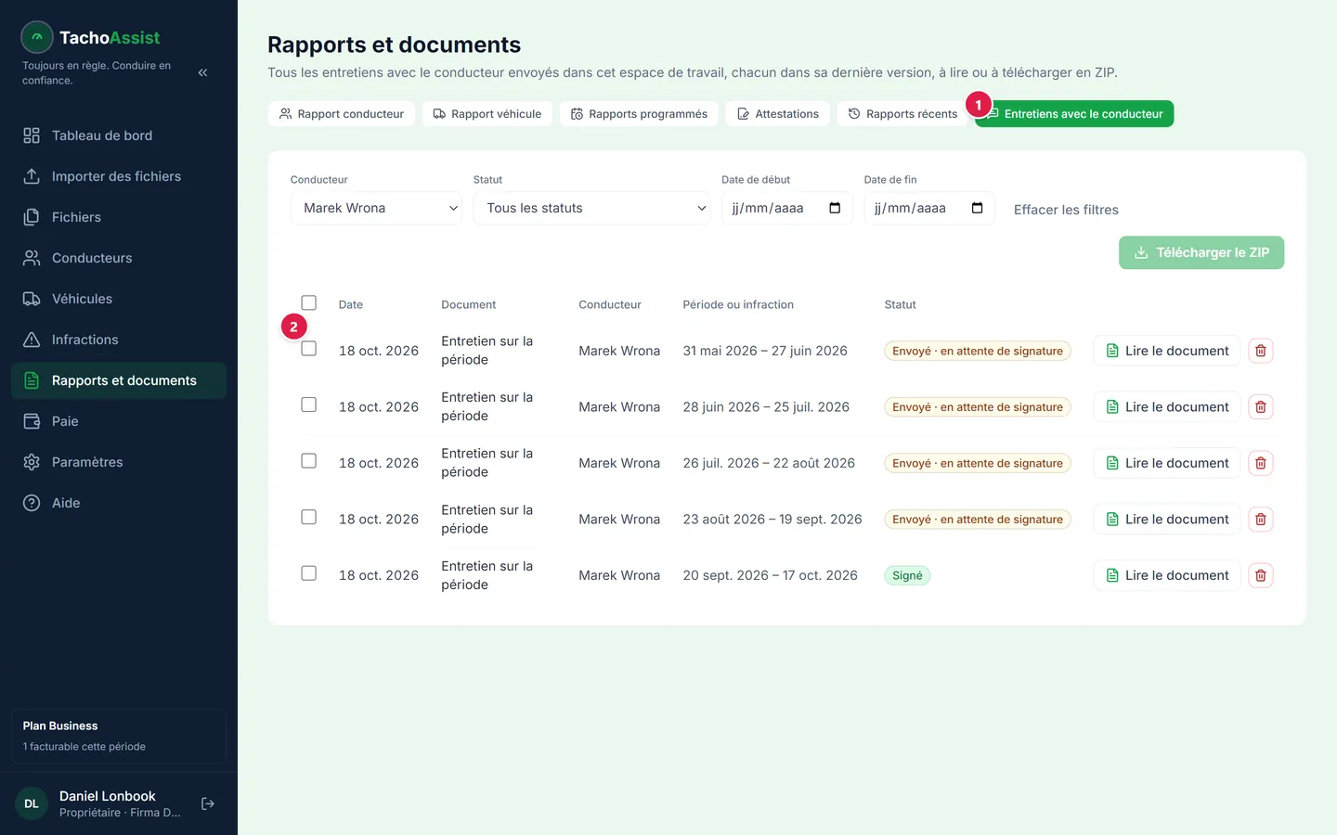The image size is (1337, 835).
Task: Check the 20 sept. 2026 – 17 oct. 2026 row
Action: 309,573
